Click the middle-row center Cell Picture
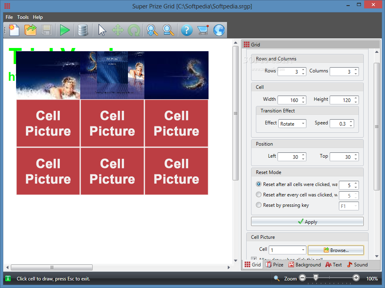 click(x=112, y=123)
